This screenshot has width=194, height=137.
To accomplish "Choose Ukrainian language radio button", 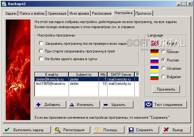I will click(163, 68).
